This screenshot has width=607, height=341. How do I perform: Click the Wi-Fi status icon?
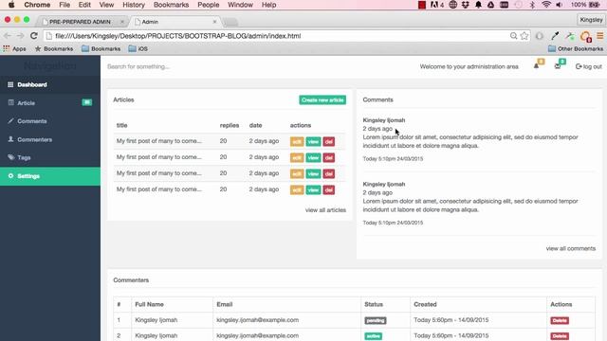[546, 5]
